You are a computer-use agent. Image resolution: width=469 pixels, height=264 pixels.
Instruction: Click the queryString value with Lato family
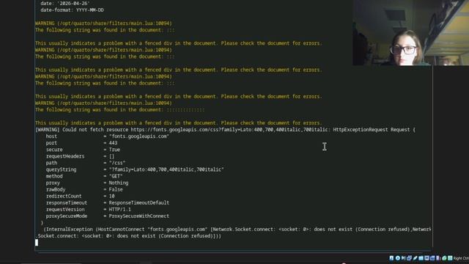coord(166,169)
